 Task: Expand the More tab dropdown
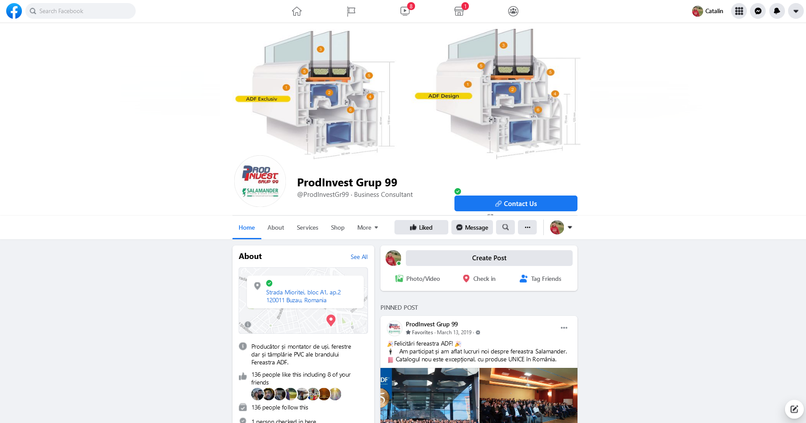click(x=367, y=227)
